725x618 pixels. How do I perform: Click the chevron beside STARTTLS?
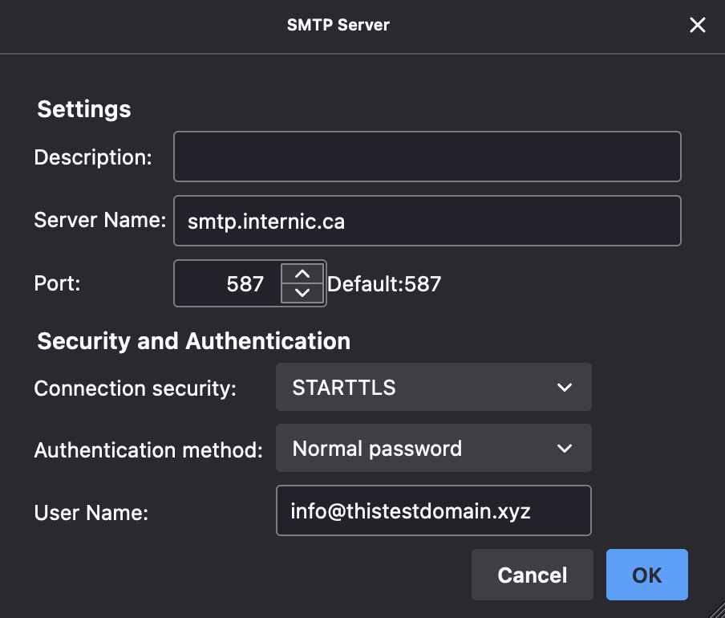tap(565, 387)
